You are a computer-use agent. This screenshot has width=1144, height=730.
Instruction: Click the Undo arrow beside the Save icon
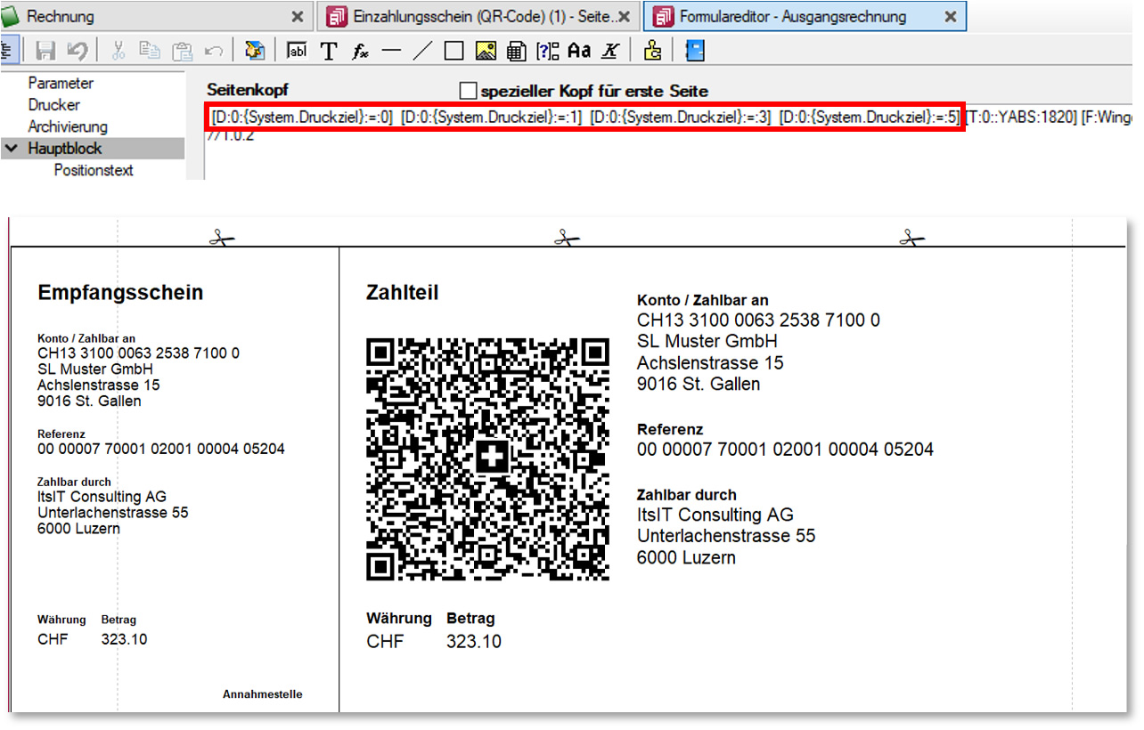click(x=77, y=51)
